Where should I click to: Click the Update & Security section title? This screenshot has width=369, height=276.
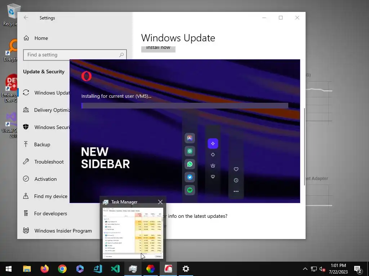[x=44, y=72]
